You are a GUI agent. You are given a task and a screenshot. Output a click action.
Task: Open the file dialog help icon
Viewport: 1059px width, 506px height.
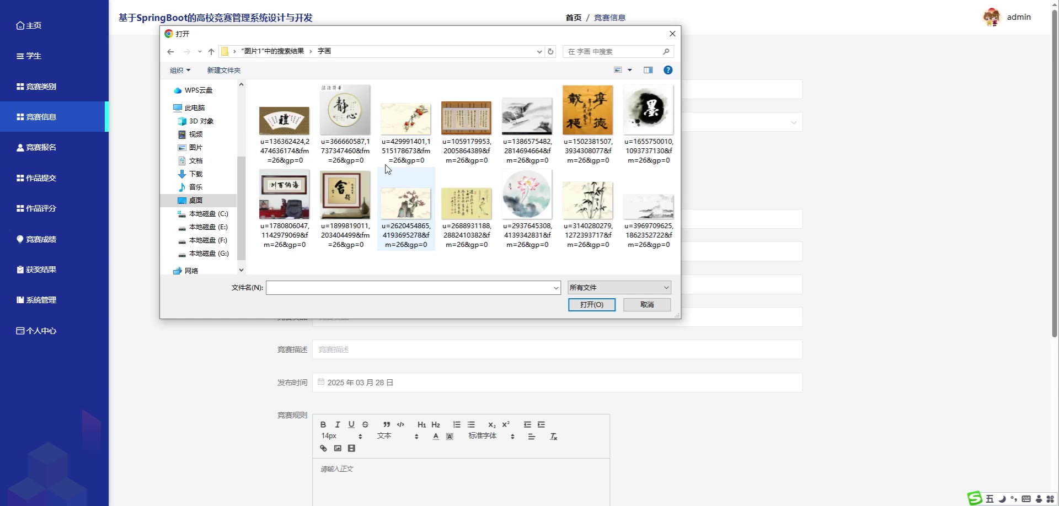(668, 70)
